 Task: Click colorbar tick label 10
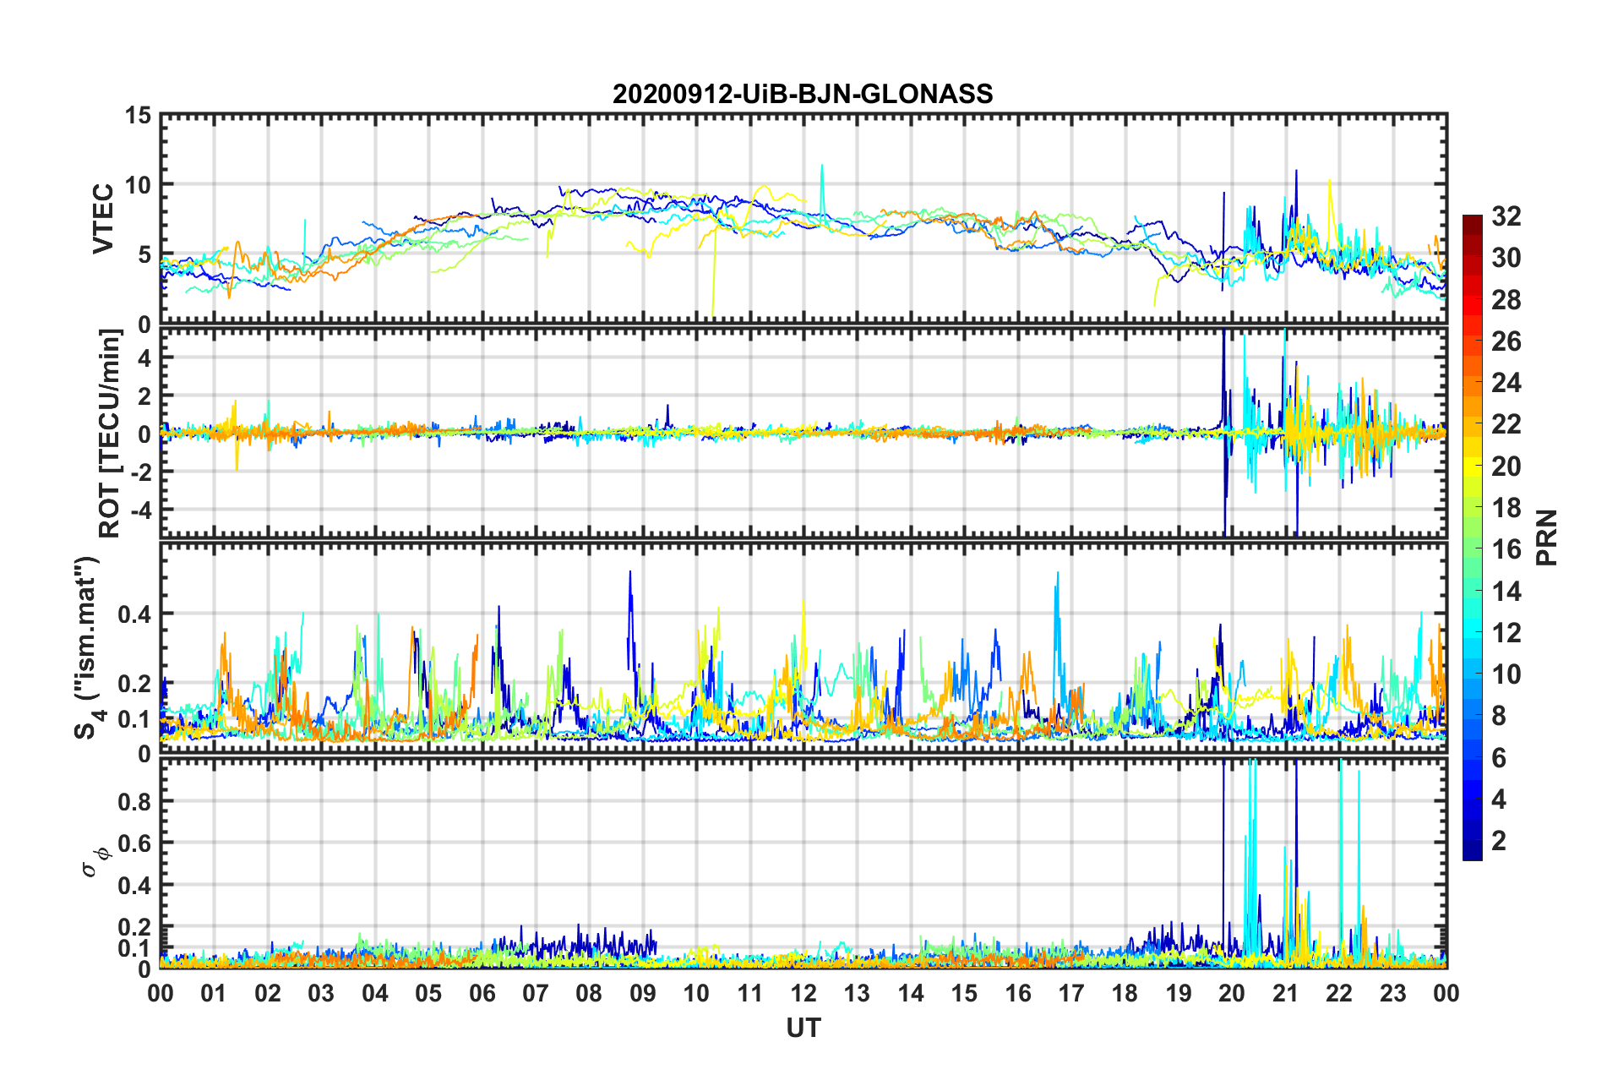point(1506,674)
